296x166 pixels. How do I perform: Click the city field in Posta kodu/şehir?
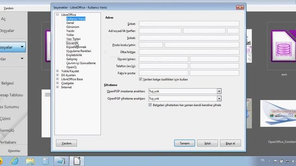[x=202, y=45]
